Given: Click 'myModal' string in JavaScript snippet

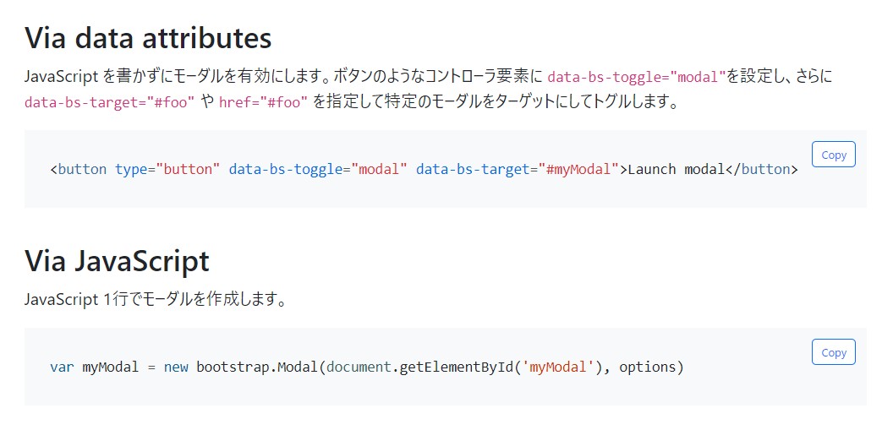Looking at the screenshot, I should (558, 367).
